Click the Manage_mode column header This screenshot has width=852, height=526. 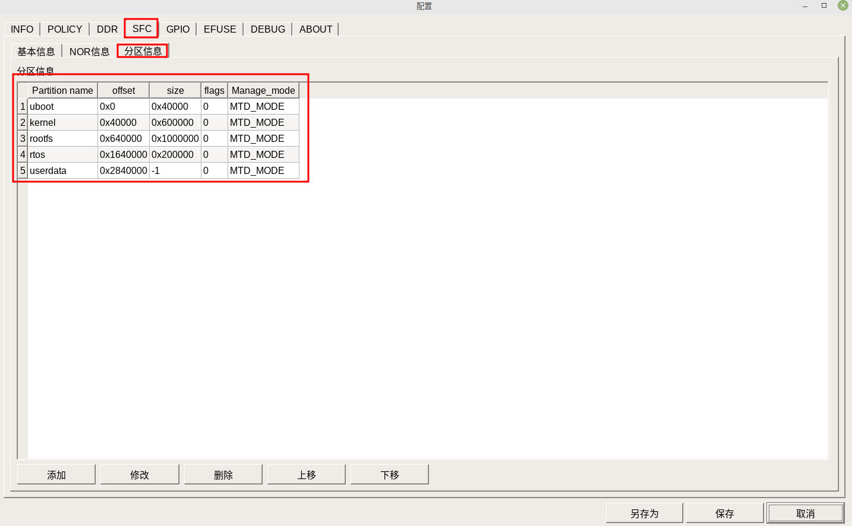point(263,90)
